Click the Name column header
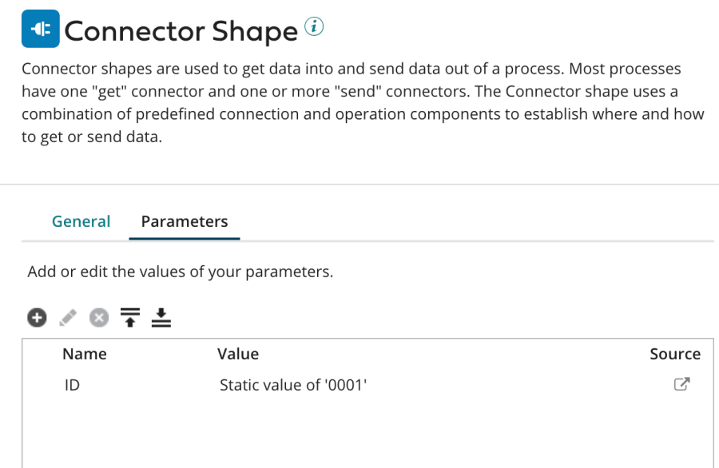719x468 pixels. [84, 354]
